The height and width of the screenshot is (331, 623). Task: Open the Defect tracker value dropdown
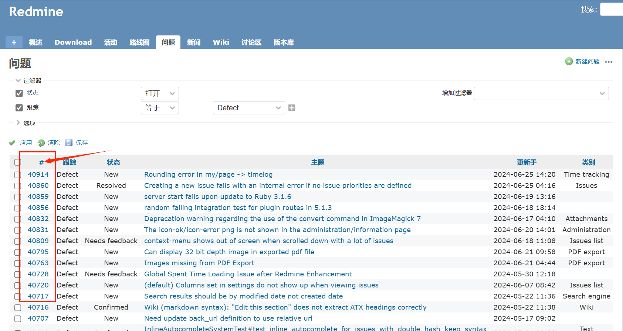point(249,108)
